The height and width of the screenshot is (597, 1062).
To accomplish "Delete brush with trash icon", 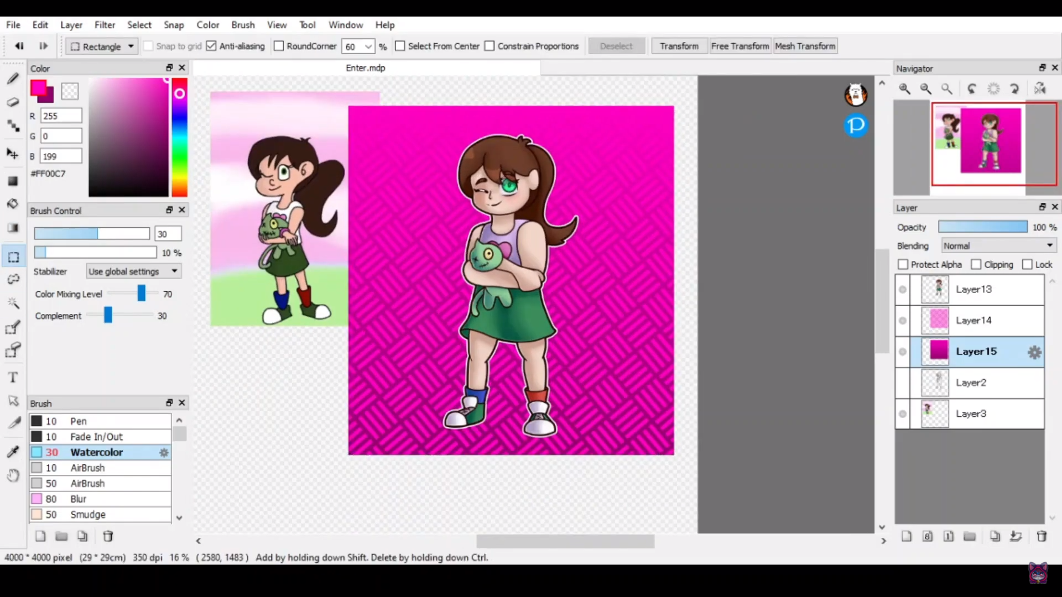I will 108,536.
